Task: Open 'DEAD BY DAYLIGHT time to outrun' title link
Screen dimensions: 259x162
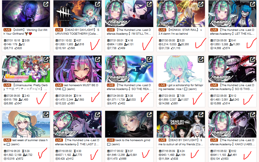Action: coord(181,142)
